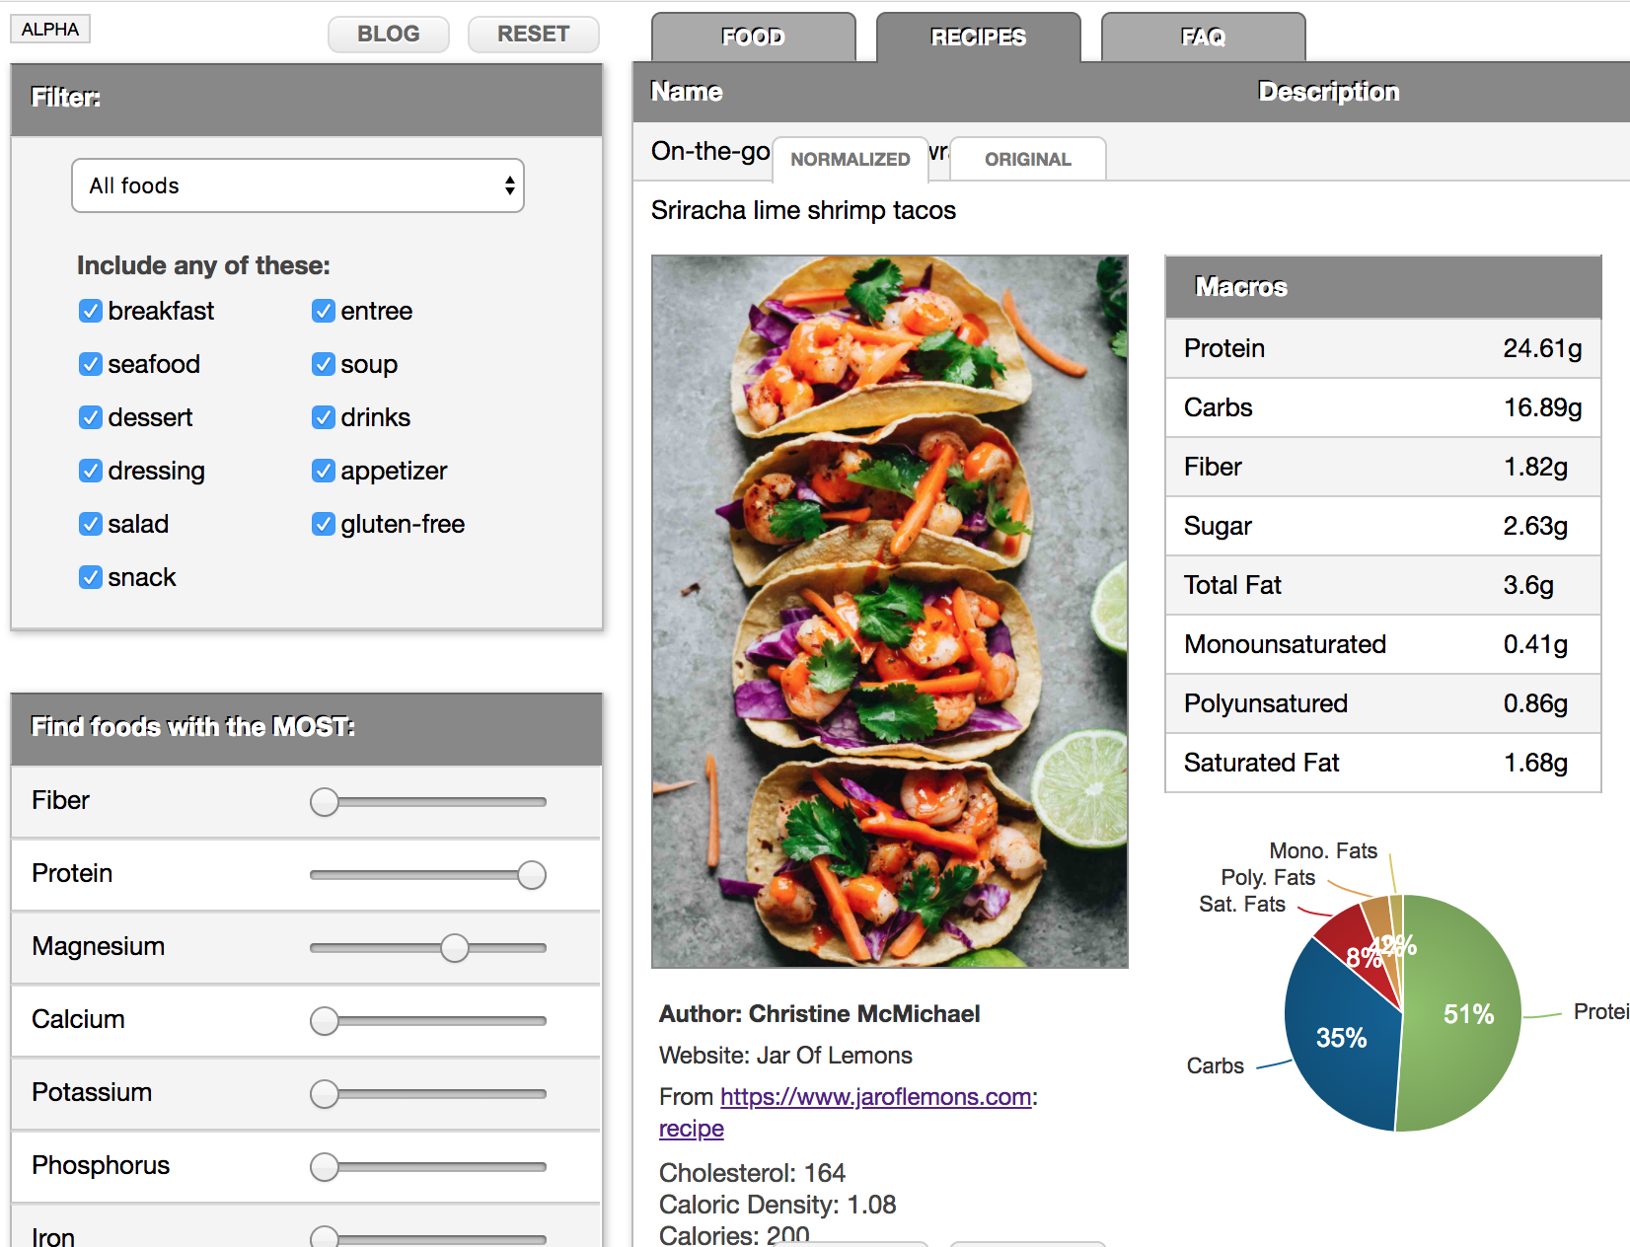1630x1247 pixels.
Task: Click the Description column header
Action: [1329, 92]
